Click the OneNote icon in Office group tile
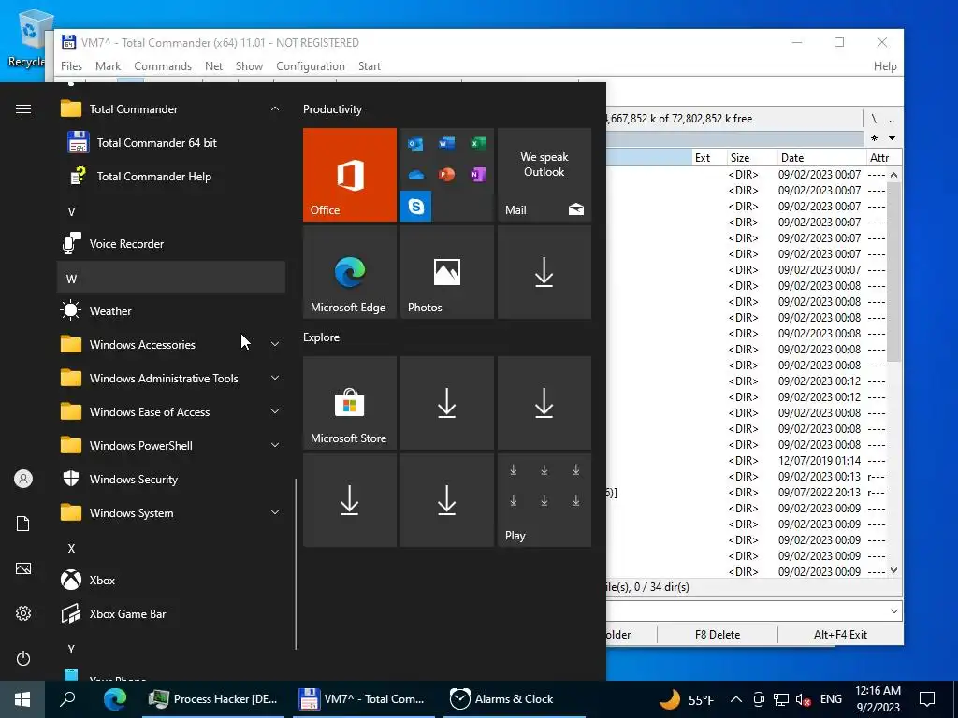Screen dimensions: 958x718 pos(478,175)
